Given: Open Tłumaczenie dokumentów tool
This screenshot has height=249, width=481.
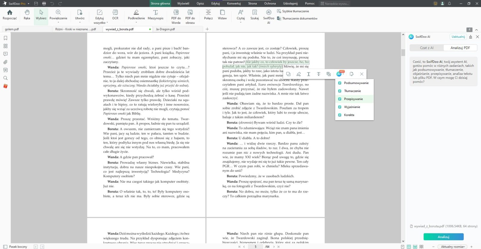Looking at the screenshot, I should point(297,18).
